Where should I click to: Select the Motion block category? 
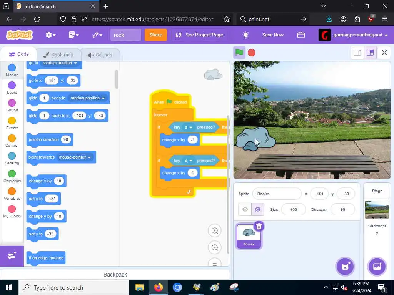pos(12,70)
